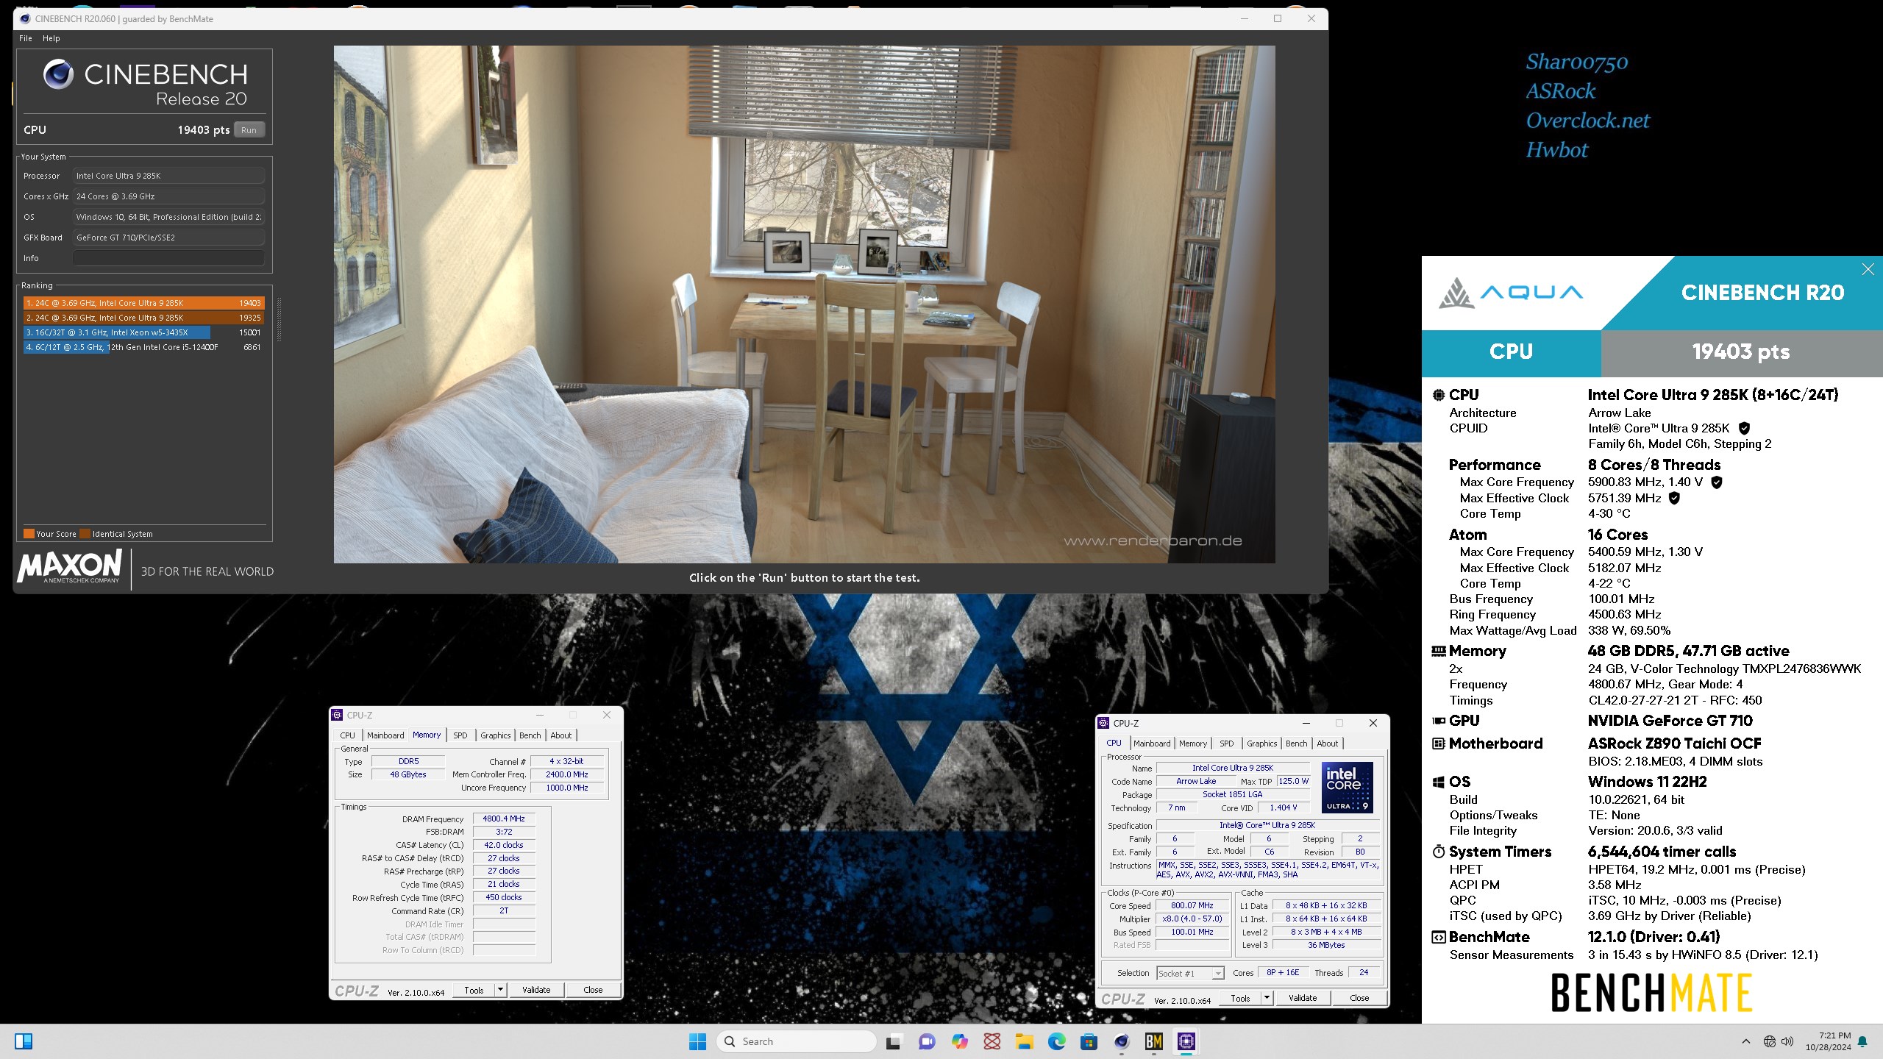Click the Max Effective Clock verified shield
The height and width of the screenshot is (1059, 1883).
coord(1674,498)
